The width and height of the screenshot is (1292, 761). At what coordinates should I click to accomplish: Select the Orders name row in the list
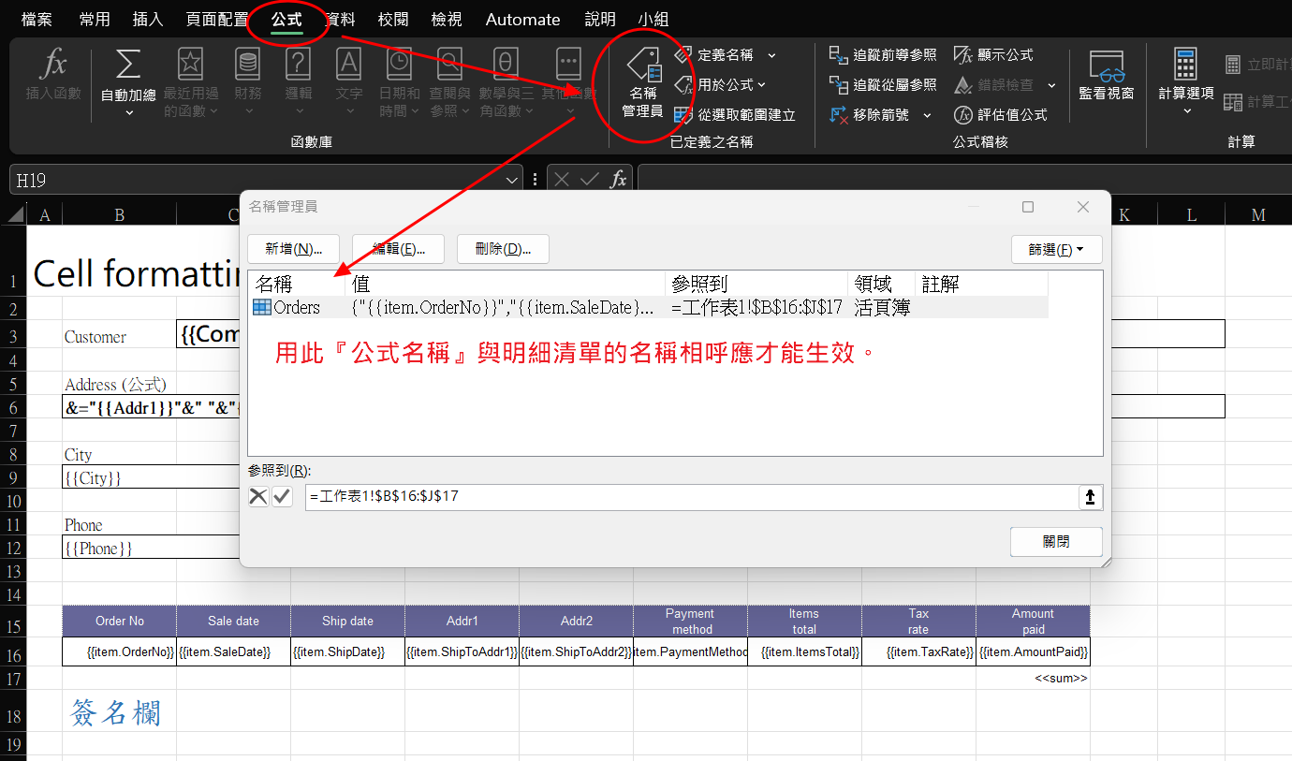coord(296,308)
